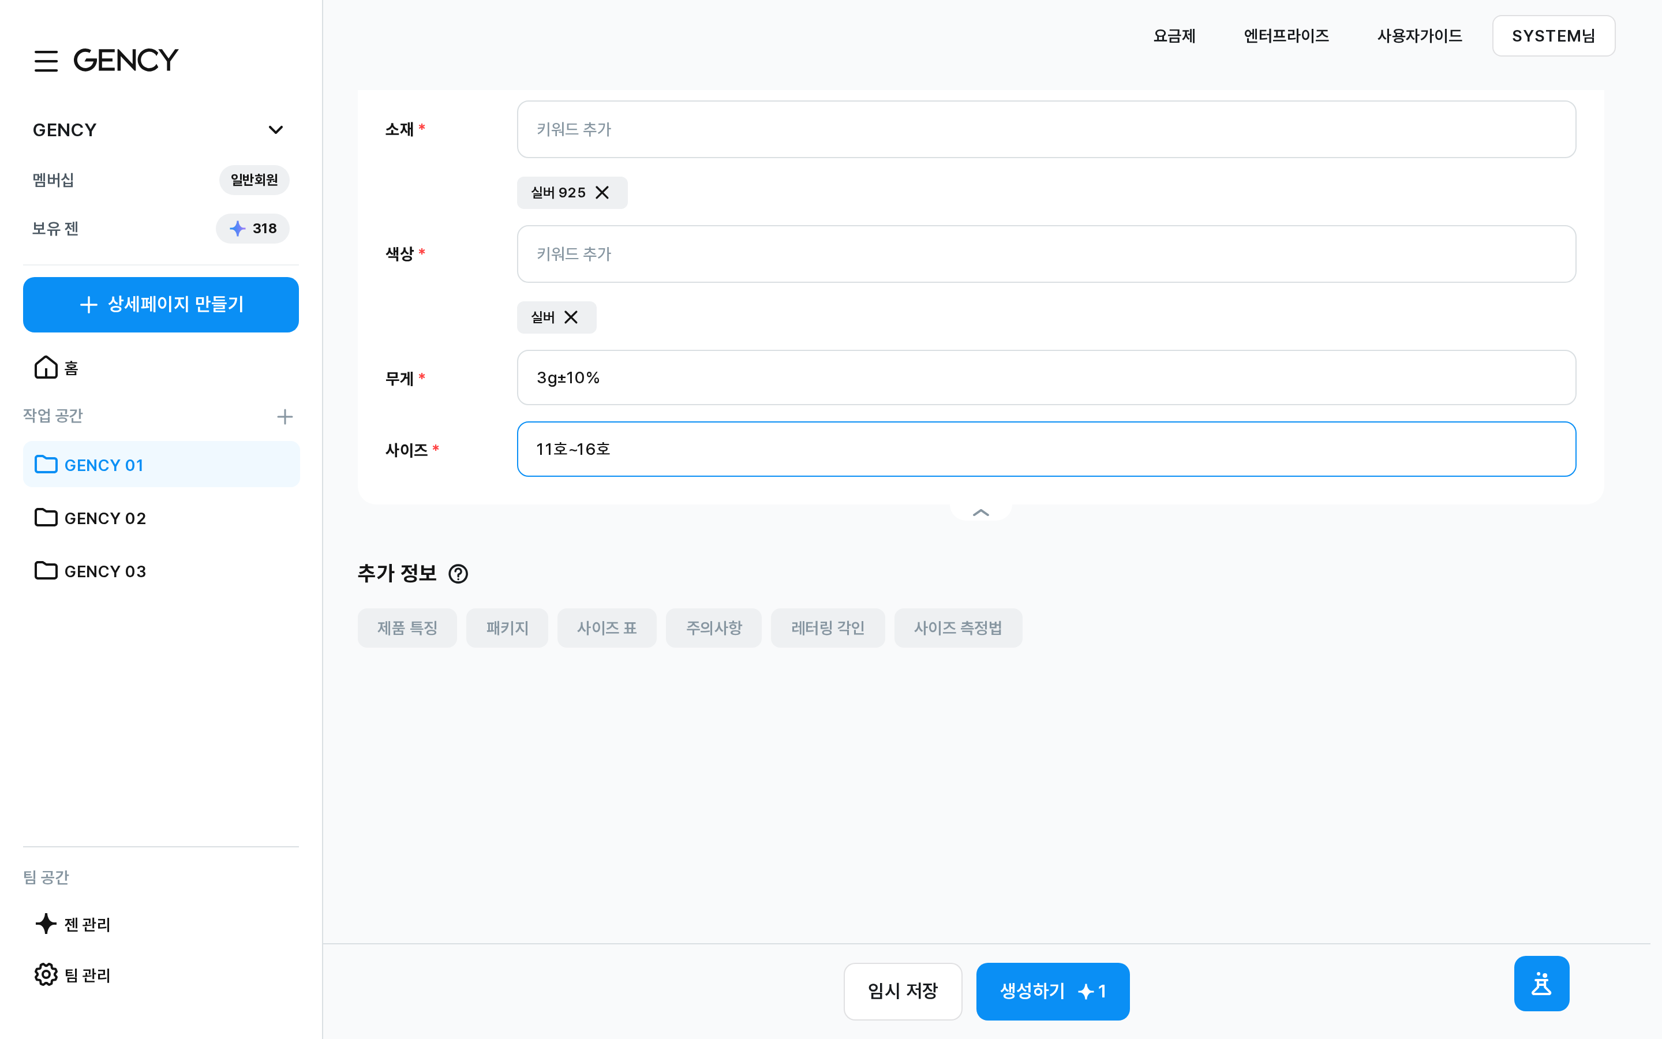Select the 주의사항 chip
Image resolution: width=1662 pixels, height=1039 pixels.
pyautogui.click(x=713, y=627)
